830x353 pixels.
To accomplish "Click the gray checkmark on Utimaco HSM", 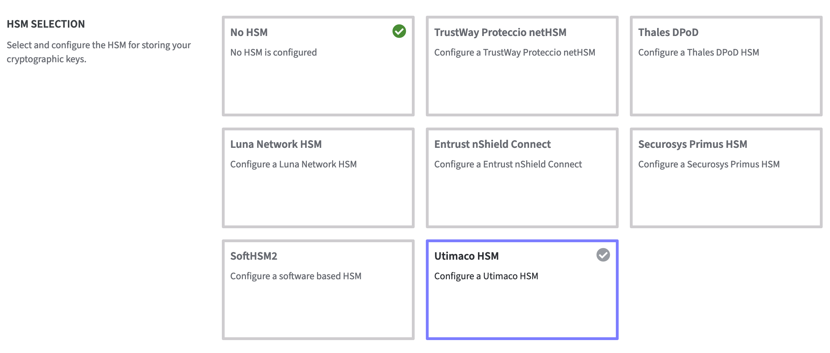I will point(603,255).
